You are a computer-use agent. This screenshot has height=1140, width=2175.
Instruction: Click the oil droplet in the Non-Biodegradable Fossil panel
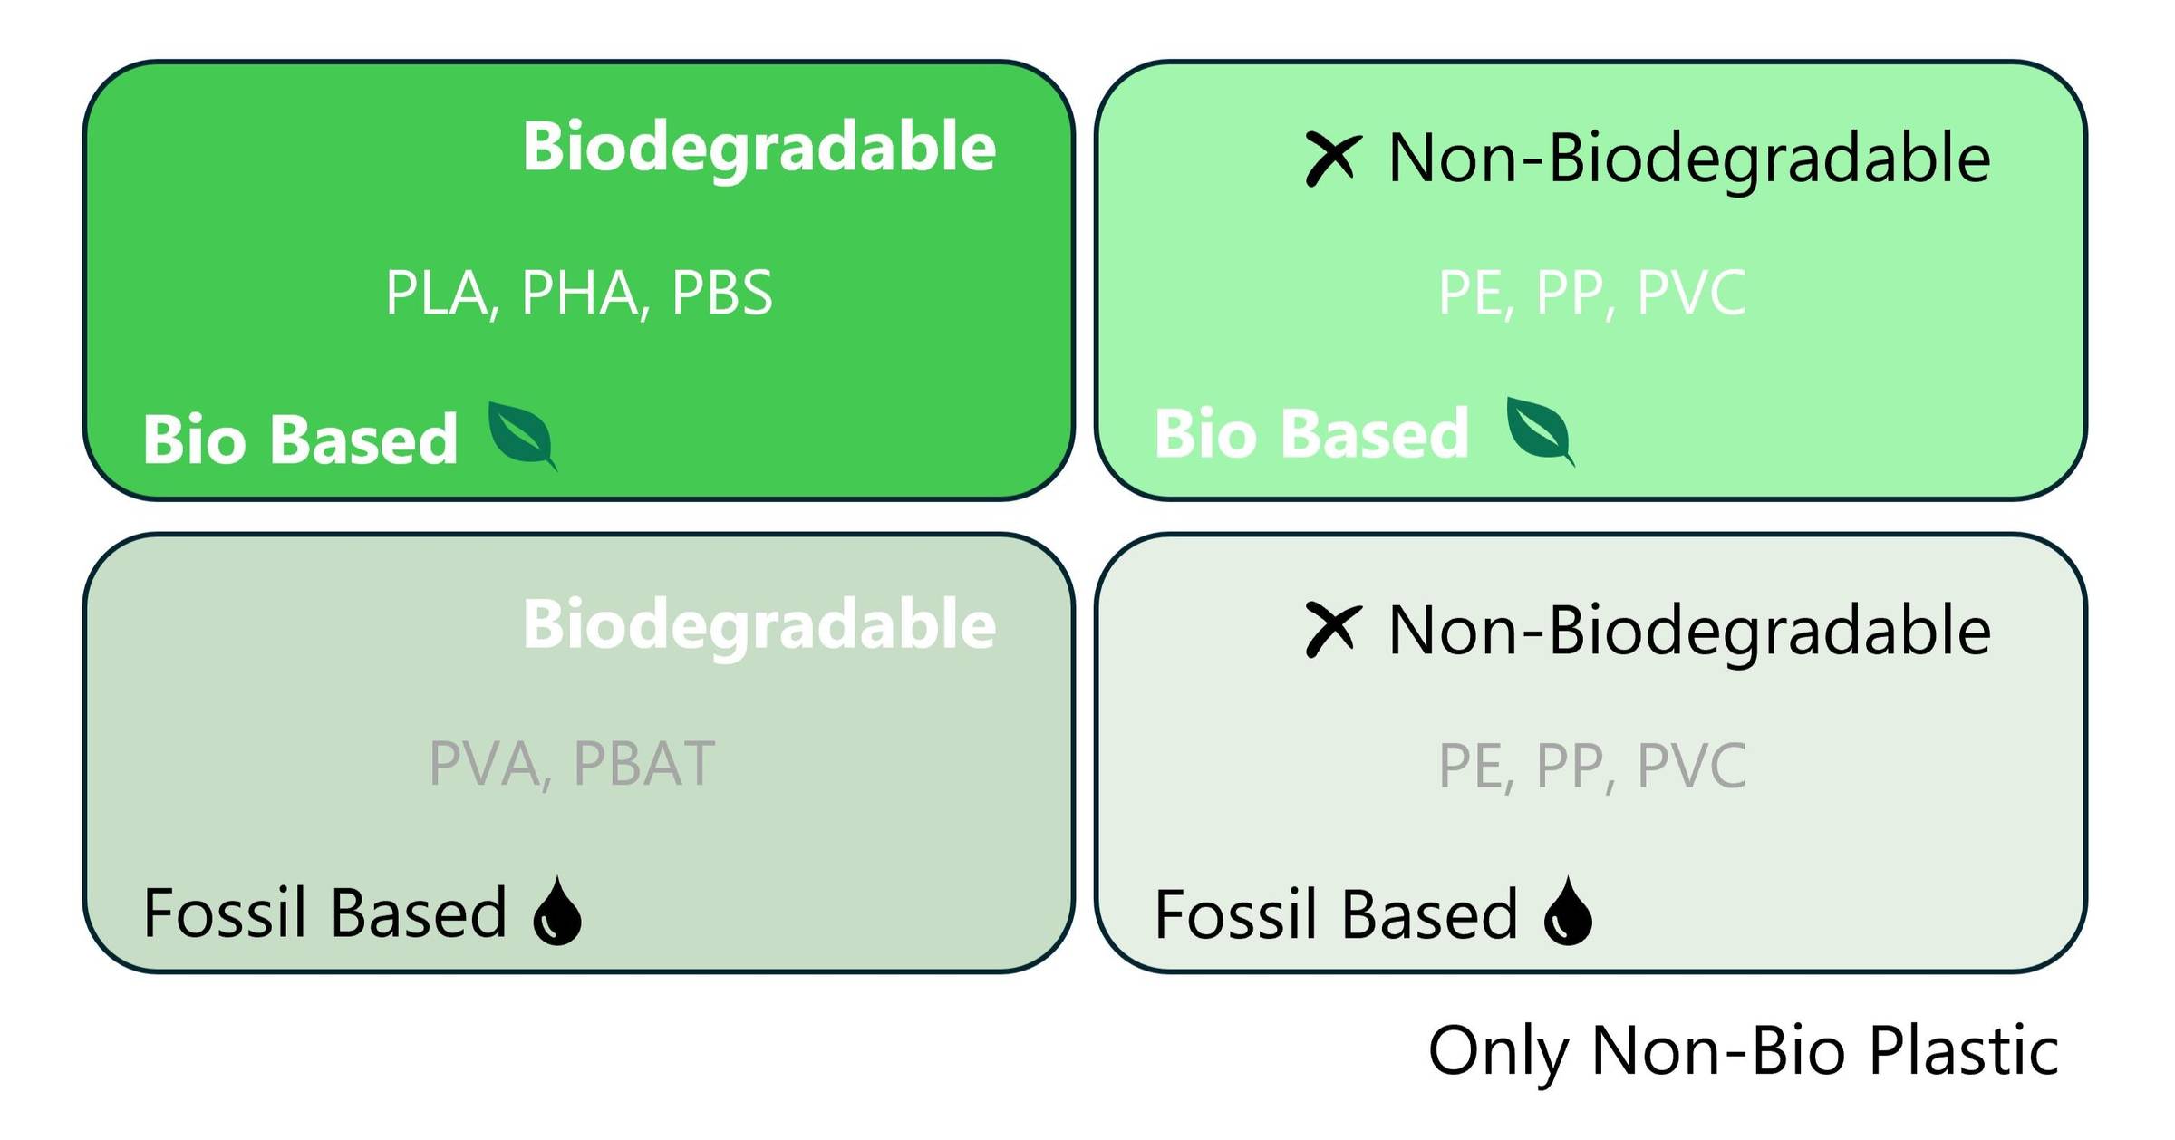[1568, 913]
